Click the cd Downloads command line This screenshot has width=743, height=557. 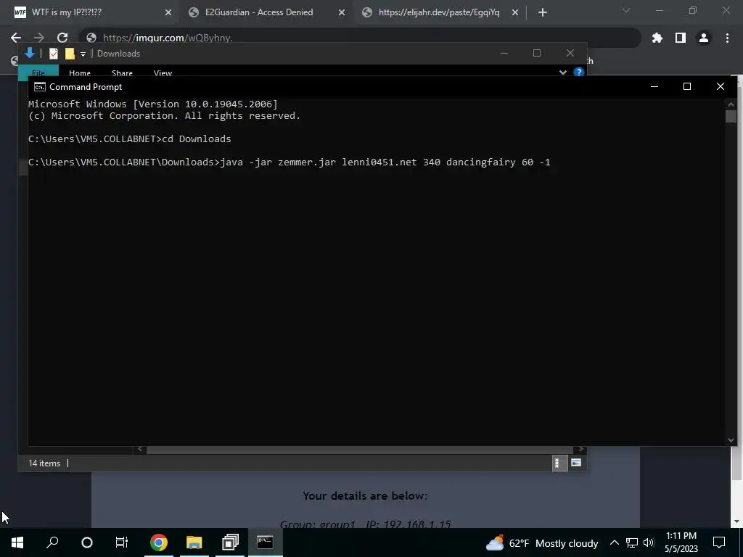tap(130, 139)
